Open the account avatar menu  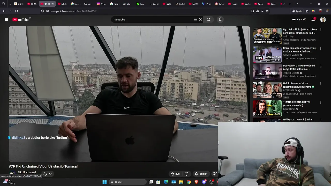pos(323,19)
